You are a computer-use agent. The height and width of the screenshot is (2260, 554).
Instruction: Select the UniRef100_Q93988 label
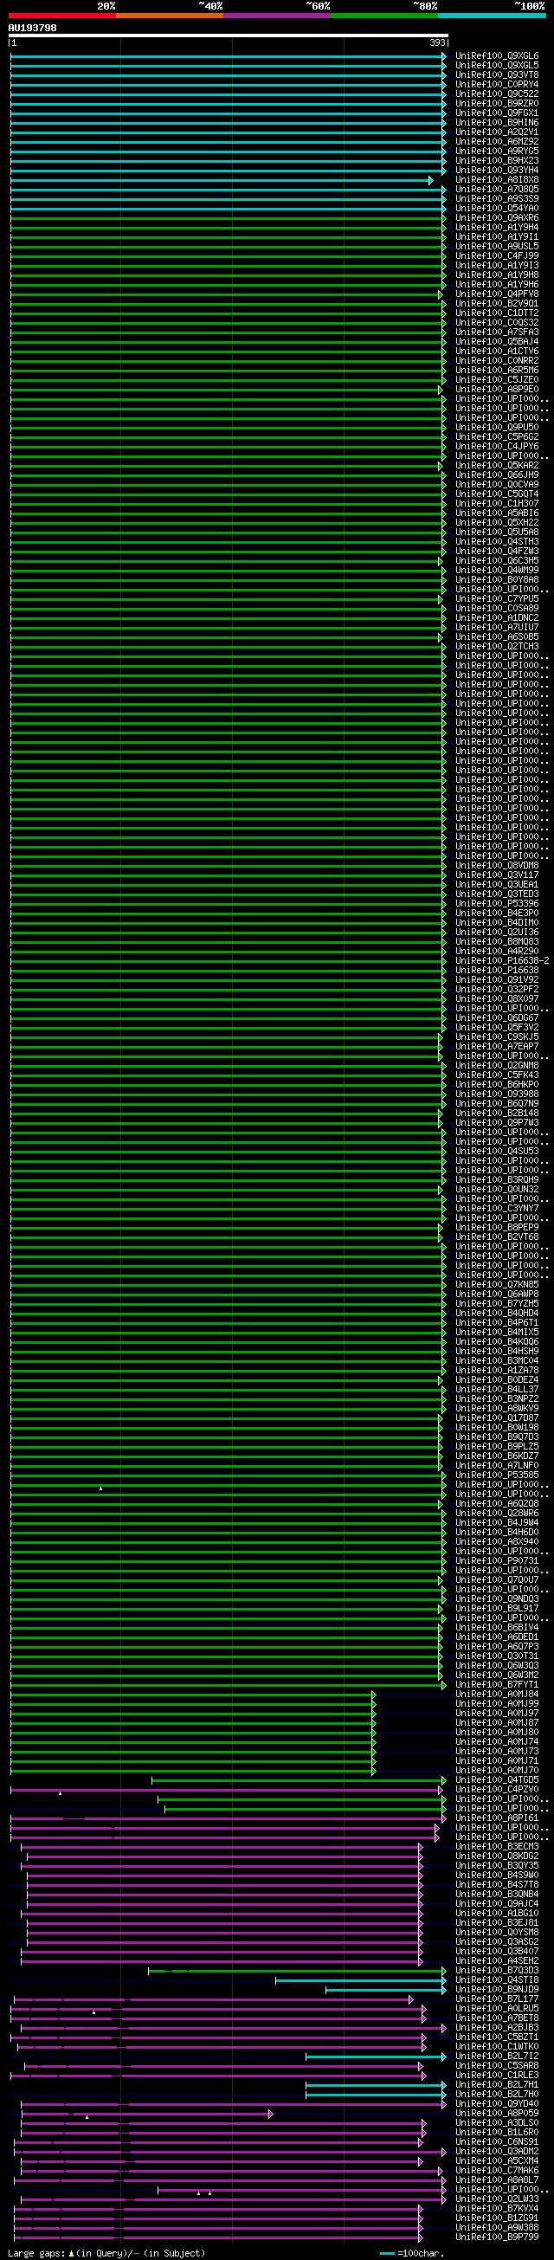(497, 1094)
